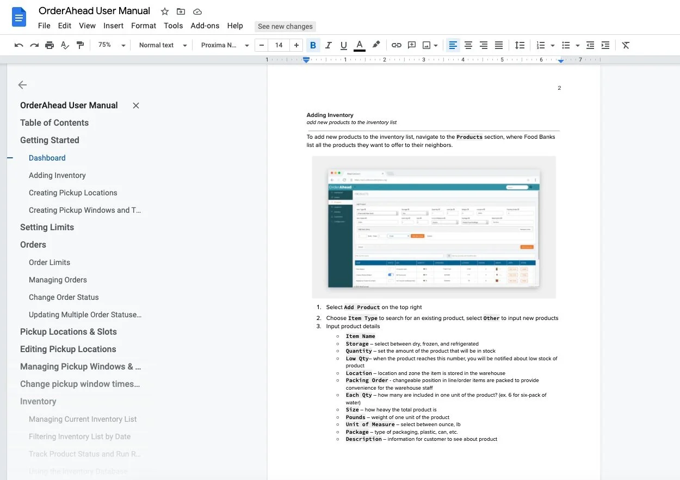This screenshot has height=480, width=680.
Task: Decrease font size with minus button
Action: tap(262, 45)
